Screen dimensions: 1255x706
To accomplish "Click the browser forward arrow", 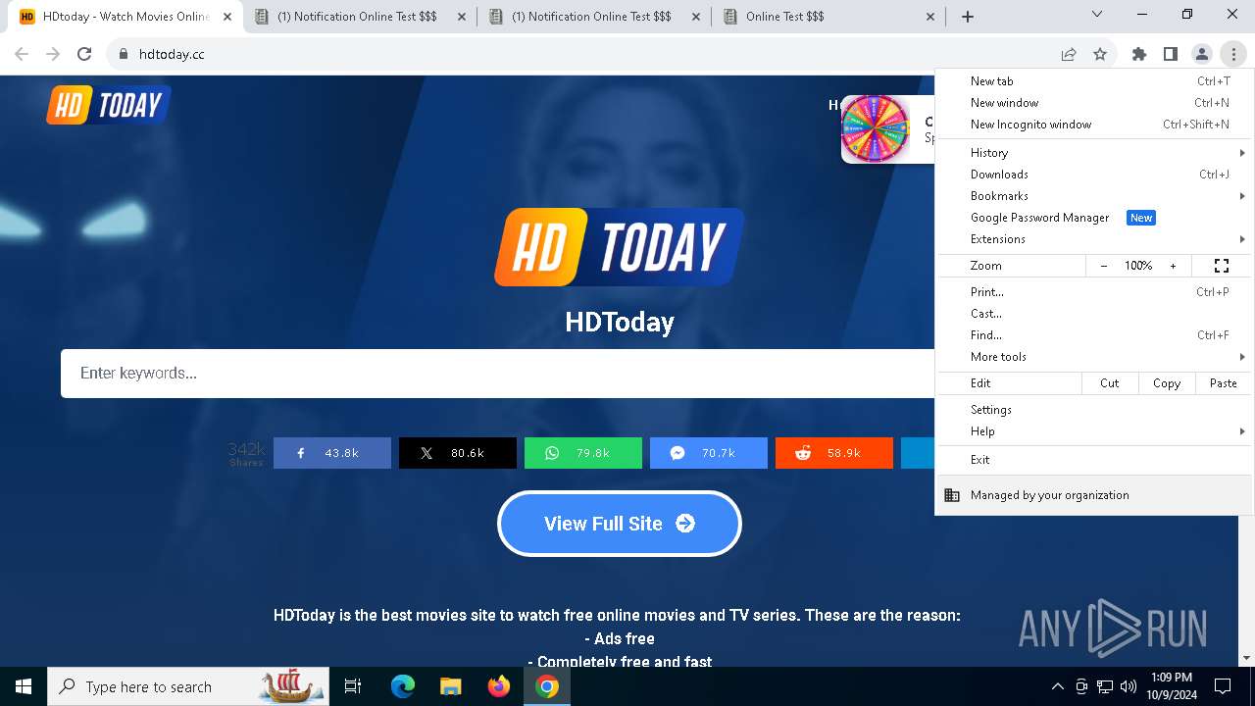I will point(53,54).
